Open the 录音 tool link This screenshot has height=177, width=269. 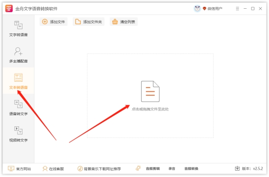172,169
